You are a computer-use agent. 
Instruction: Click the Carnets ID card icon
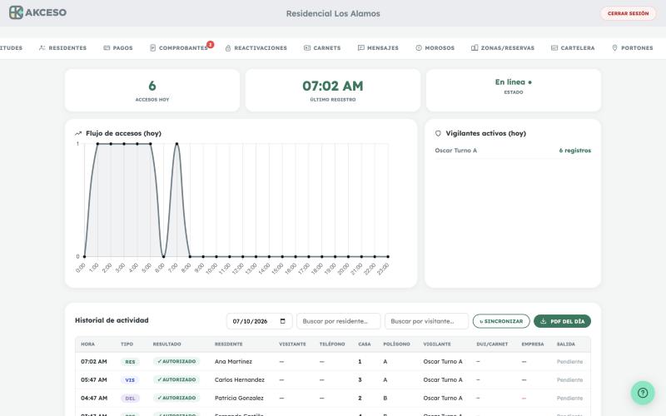(307, 48)
